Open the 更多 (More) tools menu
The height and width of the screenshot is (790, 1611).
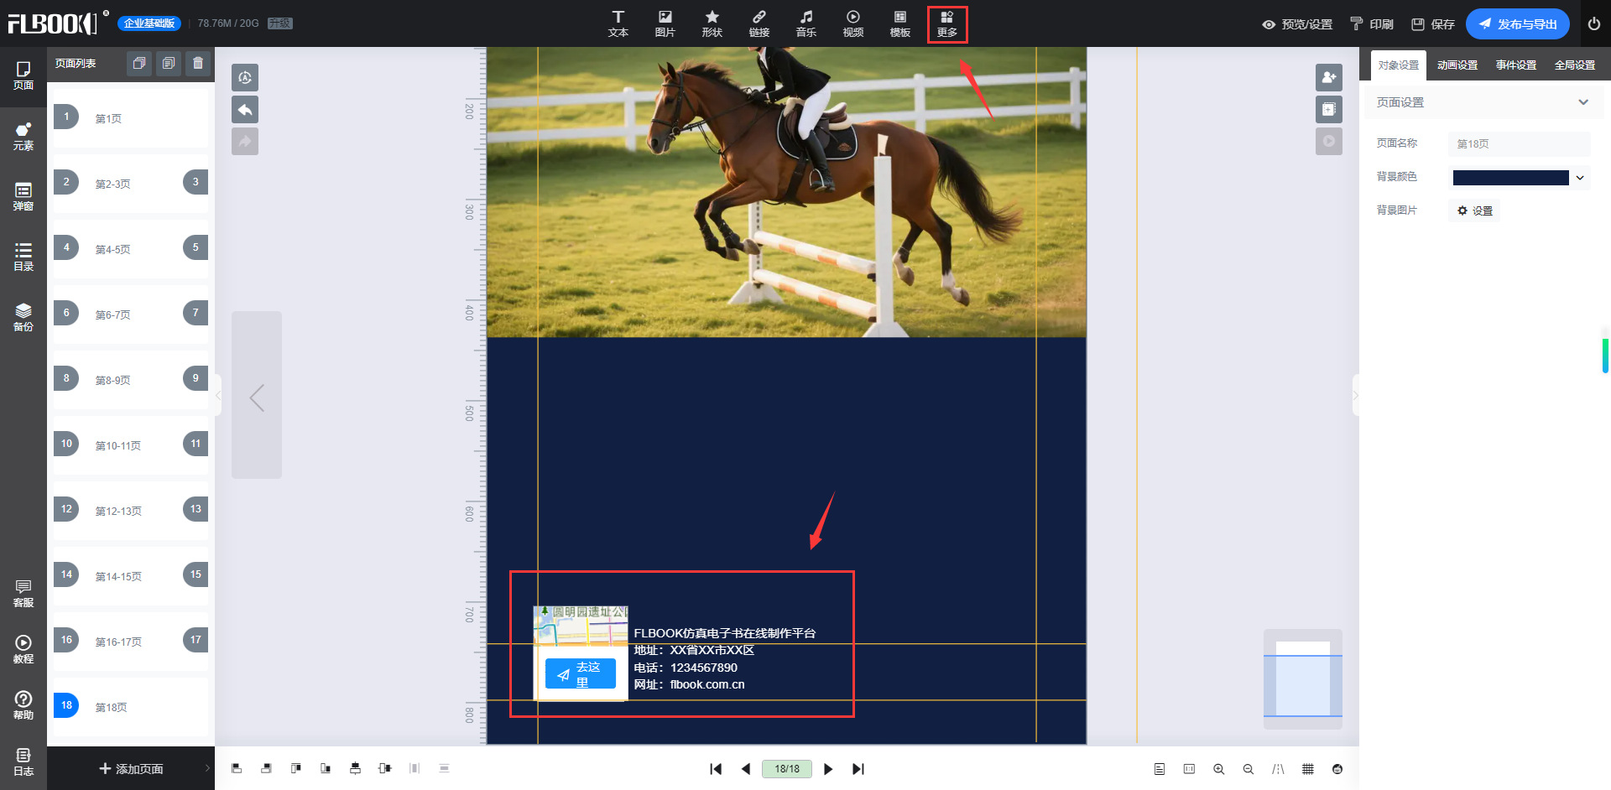946,24
